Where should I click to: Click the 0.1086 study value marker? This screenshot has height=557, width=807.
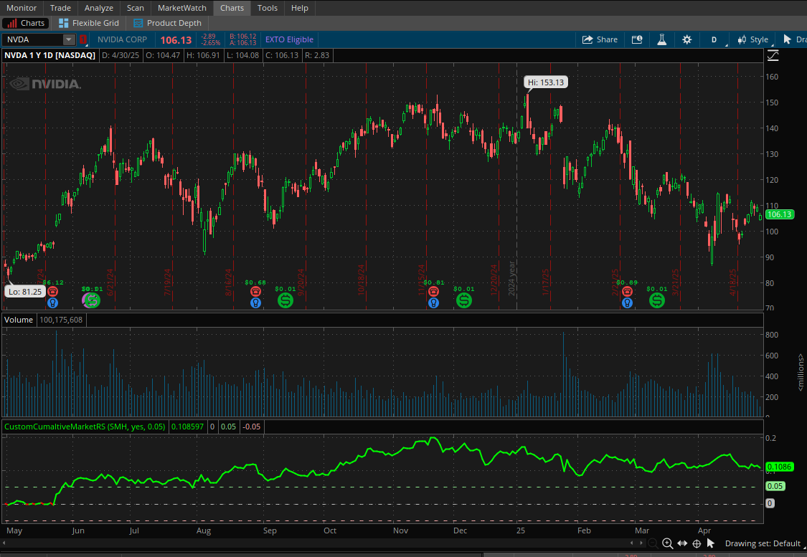click(x=779, y=467)
